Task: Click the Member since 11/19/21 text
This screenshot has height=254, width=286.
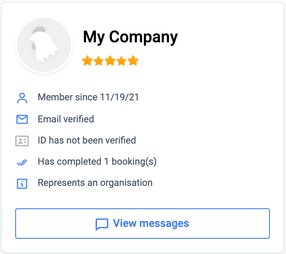Action: point(88,97)
